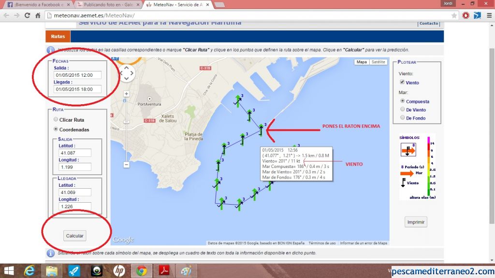Viewport: 495px width, 278px height.
Task: Click the map zoom slider handle
Action: pos(126,122)
